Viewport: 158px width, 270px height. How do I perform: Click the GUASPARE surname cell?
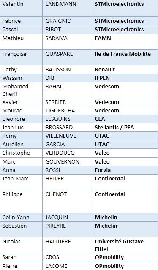[67, 57]
